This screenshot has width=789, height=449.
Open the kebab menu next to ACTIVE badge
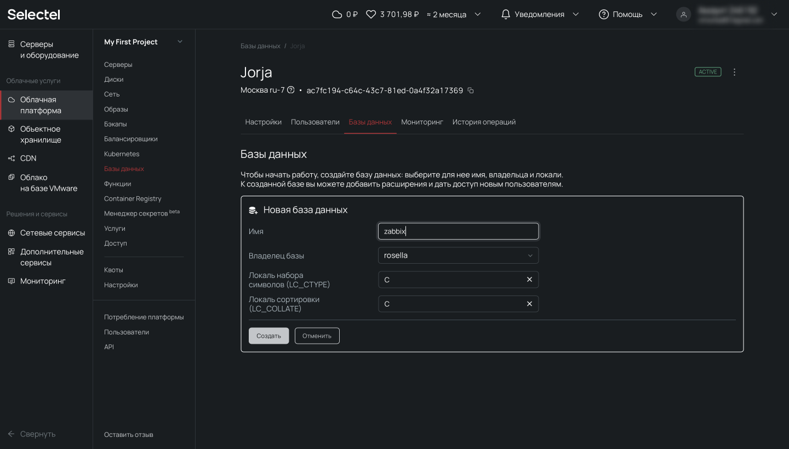(734, 72)
